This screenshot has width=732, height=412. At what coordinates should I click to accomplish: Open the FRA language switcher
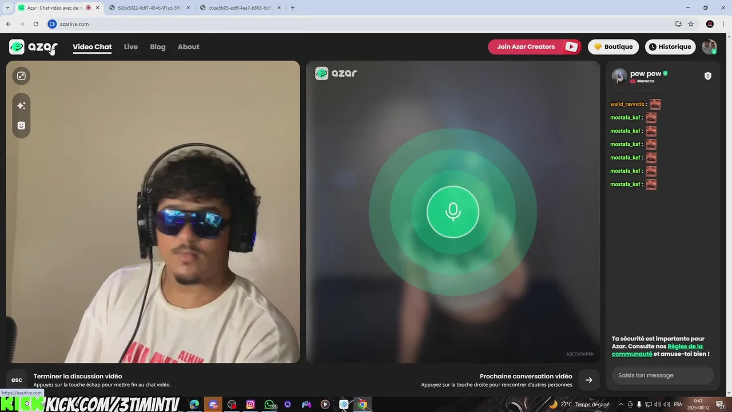click(678, 405)
